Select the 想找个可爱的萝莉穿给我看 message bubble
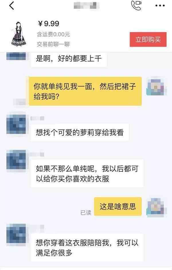The width and height of the screenshot is (172, 270). coord(79,132)
